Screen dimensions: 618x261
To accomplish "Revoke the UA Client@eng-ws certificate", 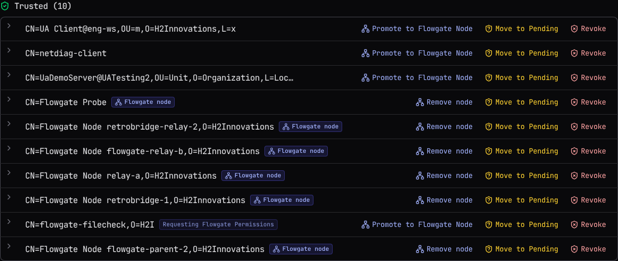I will 589,29.
